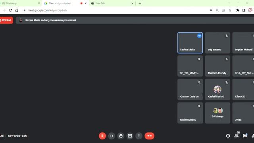Open the chat panel icon
This screenshot has height=143, width=254.
pos(245,136)
